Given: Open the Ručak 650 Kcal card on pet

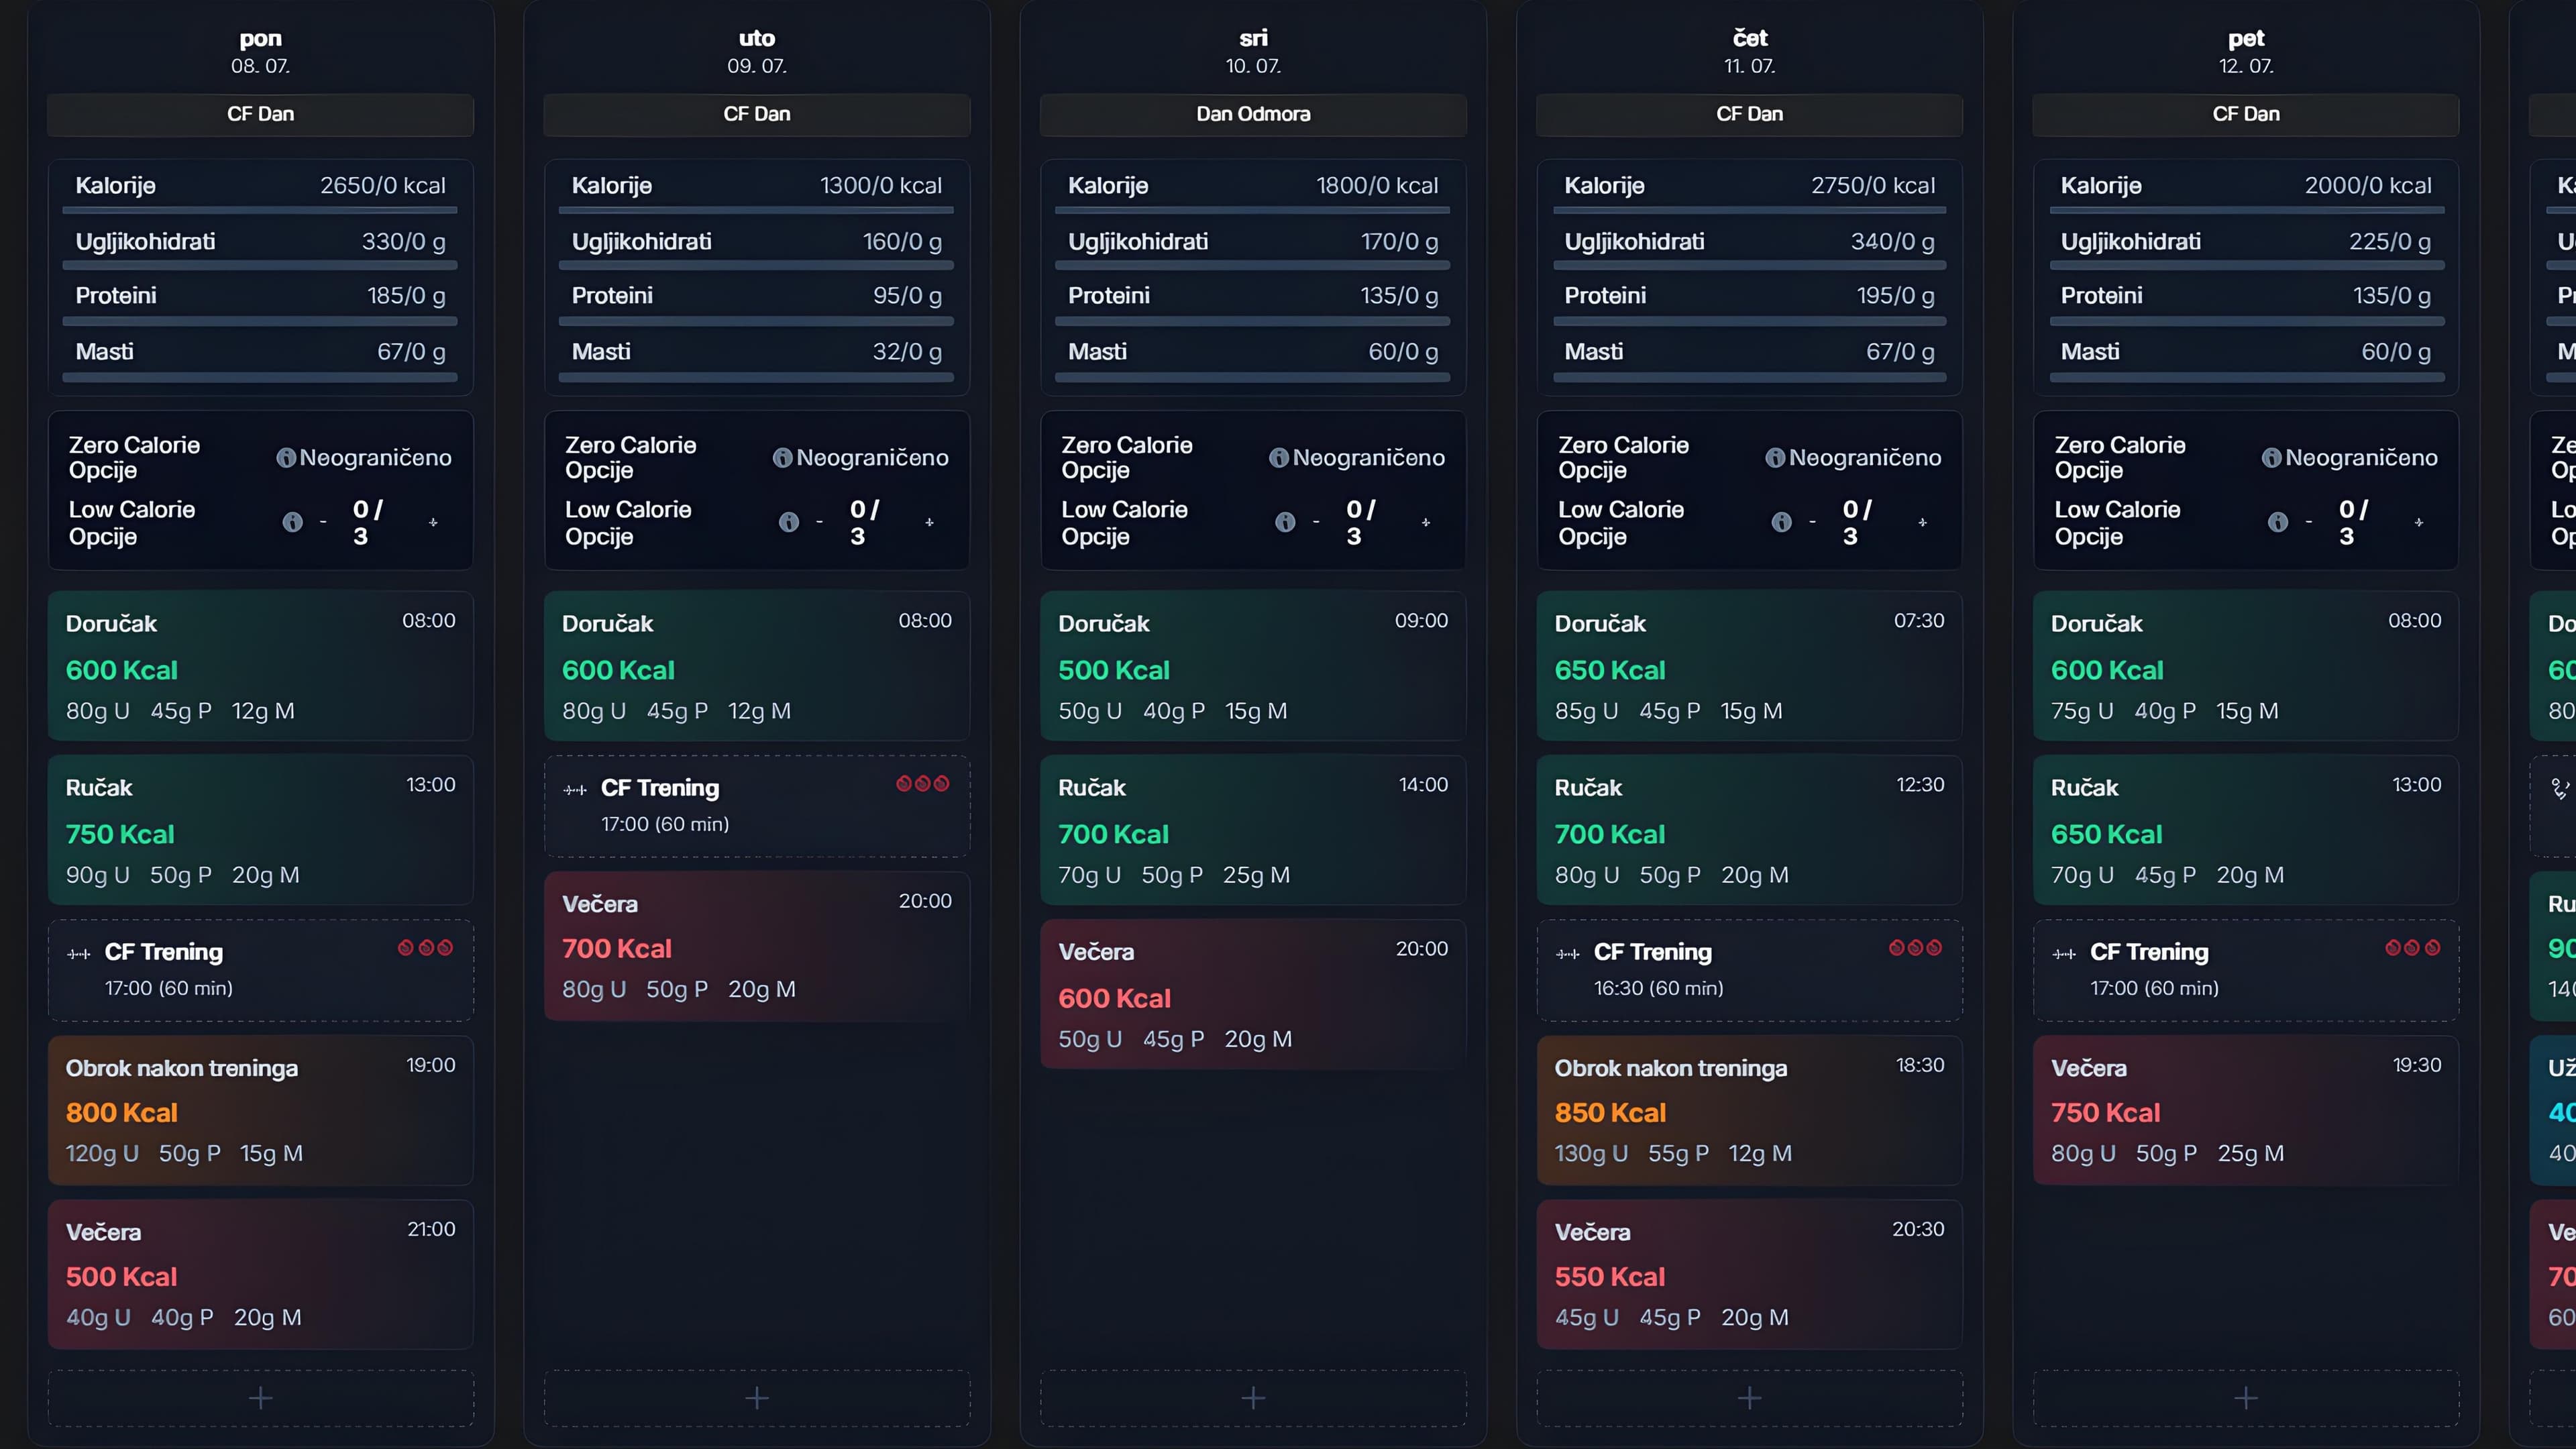Looking at the screenshot, I should (x=2246, y=830).
